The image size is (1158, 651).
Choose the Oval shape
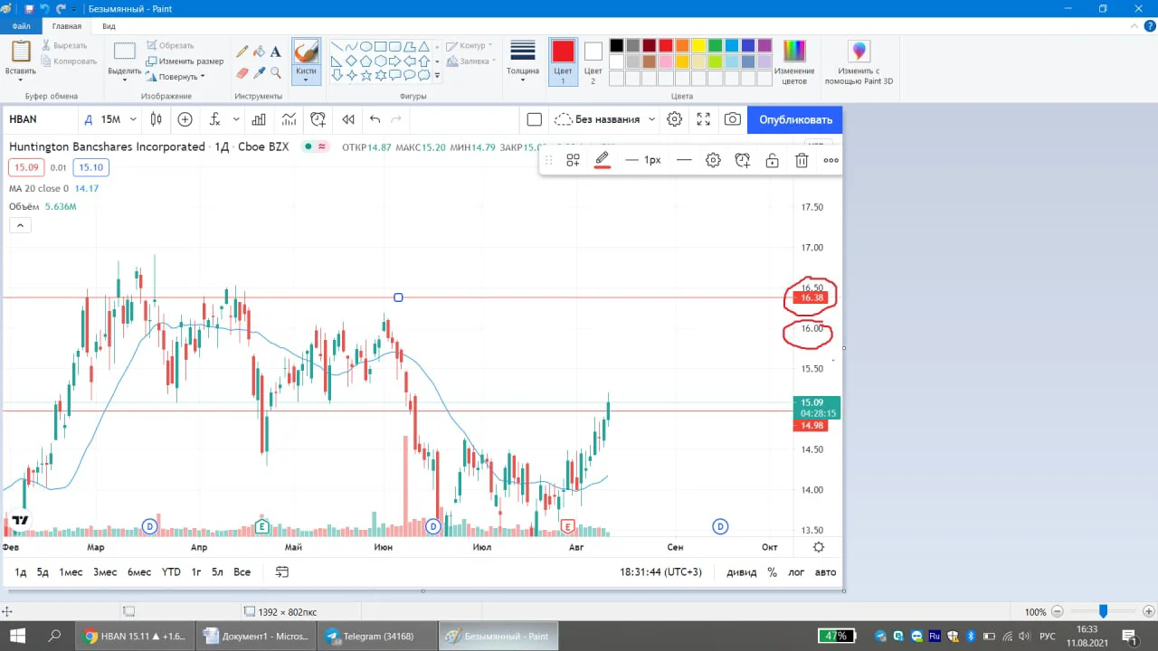pyautogui.click(x=365, y=47)
